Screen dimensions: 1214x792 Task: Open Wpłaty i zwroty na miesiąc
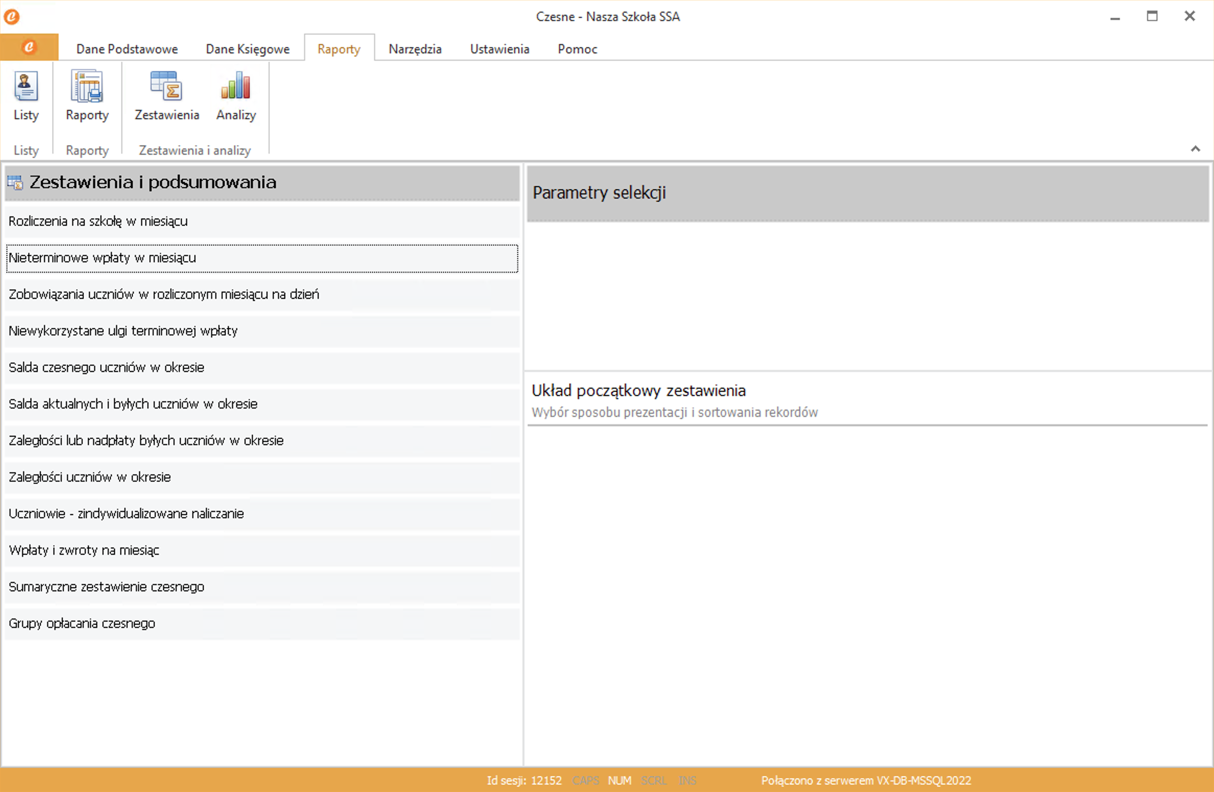click(x=84, y=551)
